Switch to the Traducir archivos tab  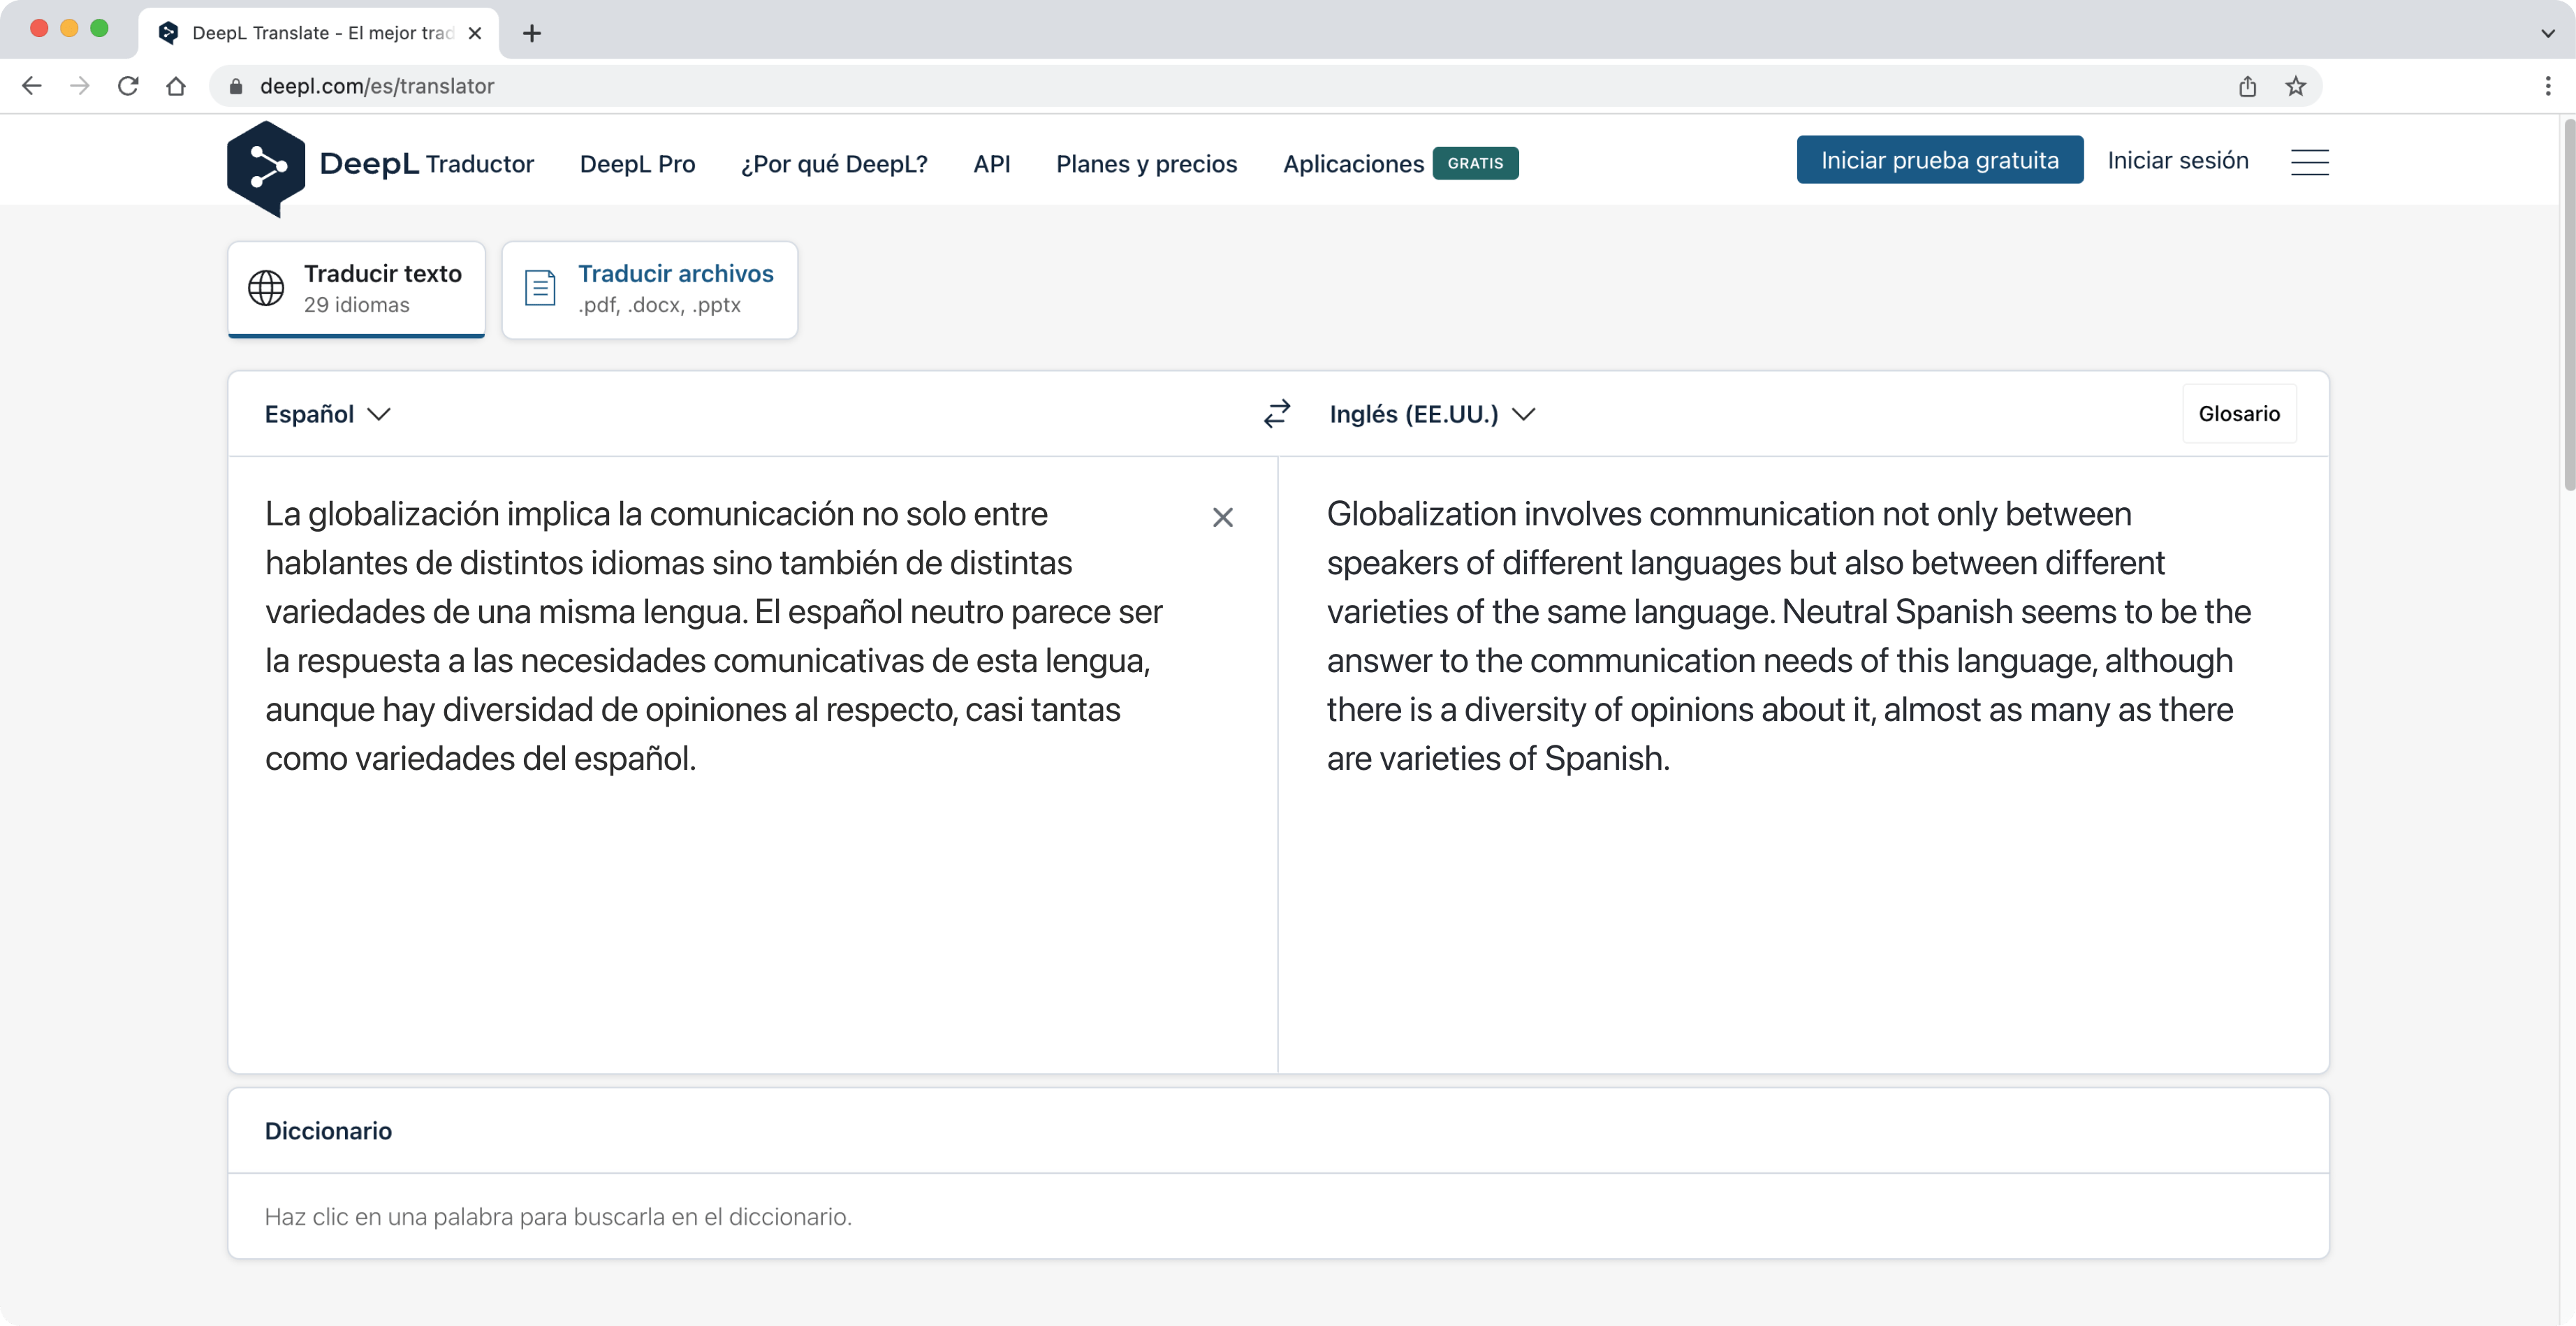coord(650,289)
